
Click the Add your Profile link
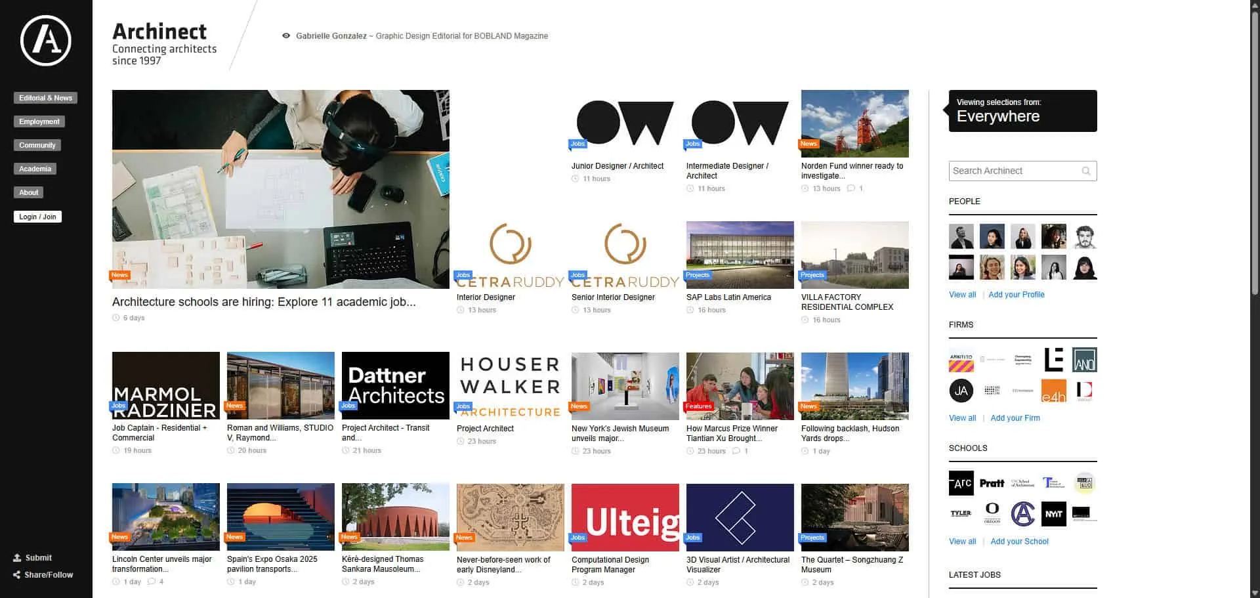(1016, 295)
